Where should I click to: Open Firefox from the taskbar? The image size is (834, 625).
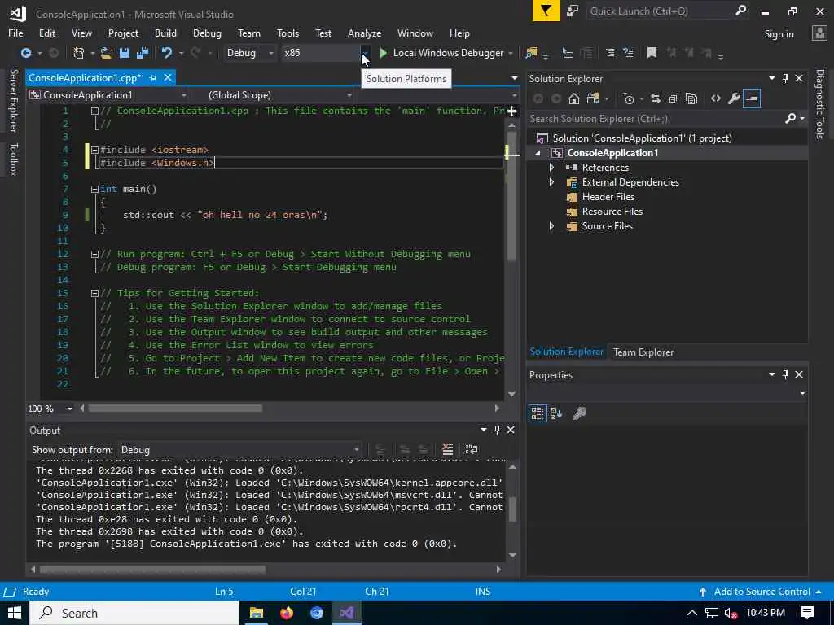tap(286, 613)
